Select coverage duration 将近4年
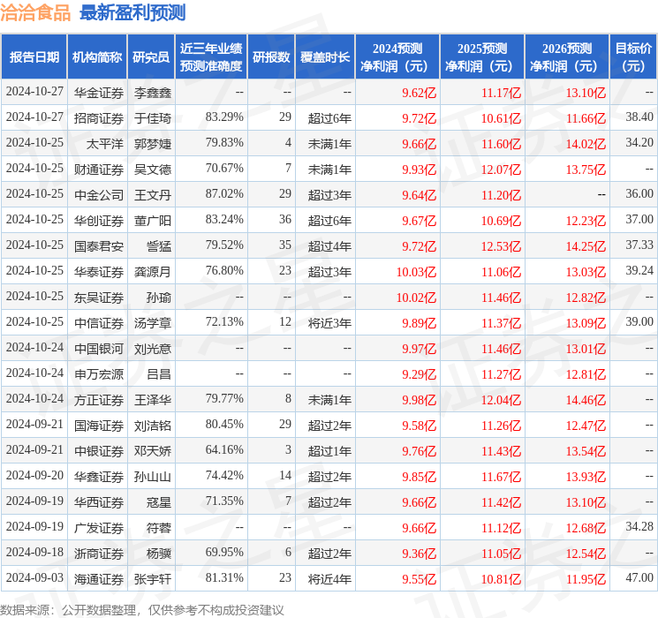Image resolution: width=658 pixels, height=618 pixels. [x=329, y=579]
